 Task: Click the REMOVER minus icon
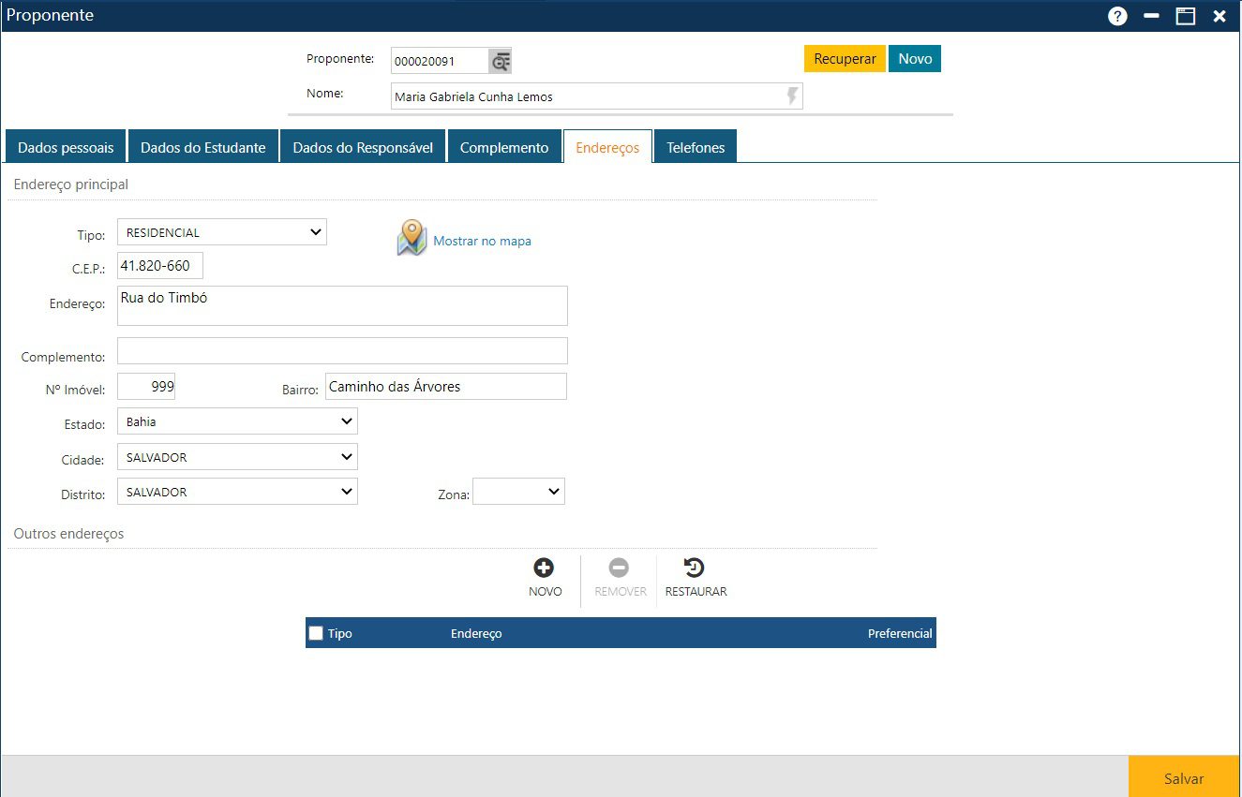(620, 568)
